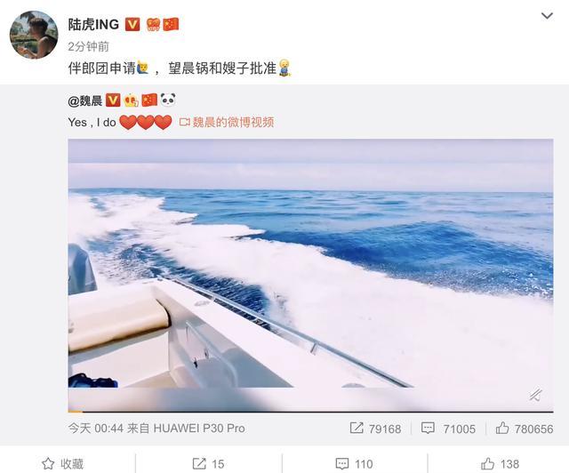The height and width of the screenshot is (473, 569).
Task: Click 陆虎ING profile avatar
Action: point(34,35)
